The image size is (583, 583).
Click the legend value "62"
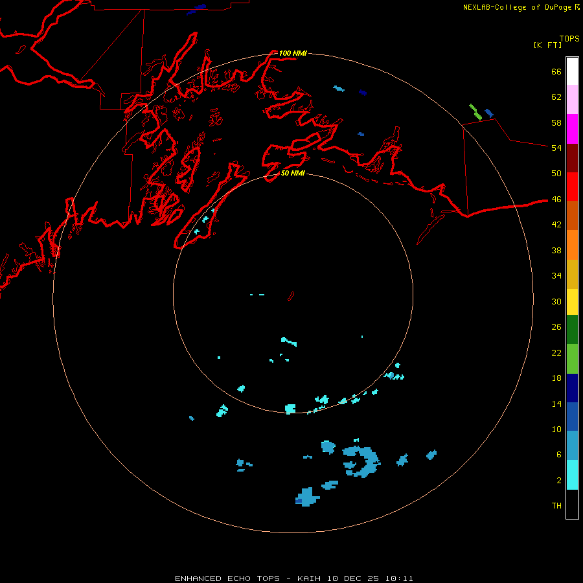pyautogui.click(x=556, y=97)
